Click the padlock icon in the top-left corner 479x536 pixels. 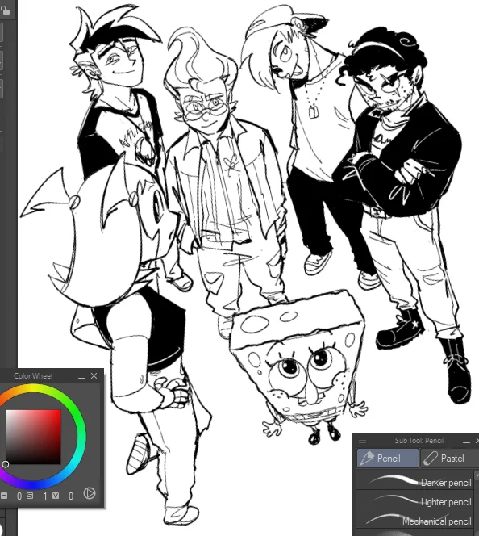[x=5, y=10]
